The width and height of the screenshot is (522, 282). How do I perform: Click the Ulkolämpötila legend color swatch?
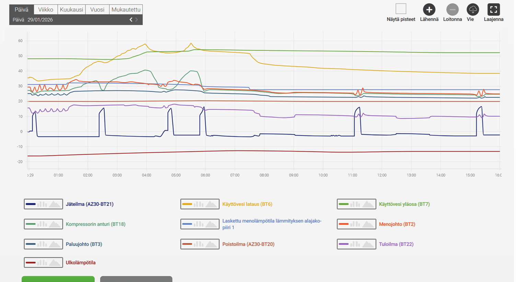coord(31,263)
